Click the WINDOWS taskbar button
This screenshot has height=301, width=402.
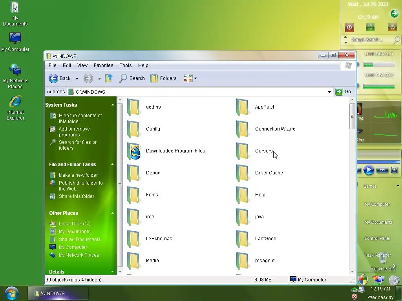point(58,293)
